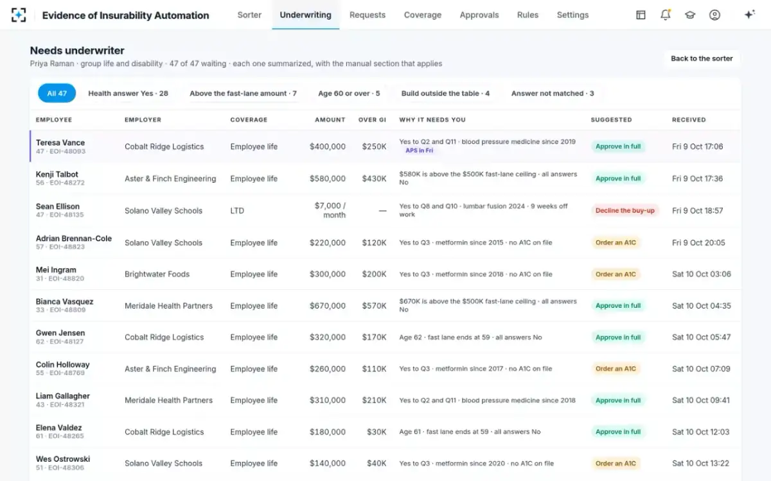This screenshot has height=481, width=771.
Task: Filter by Above the fast-lane amount · 7
Action: pos(243,93)
